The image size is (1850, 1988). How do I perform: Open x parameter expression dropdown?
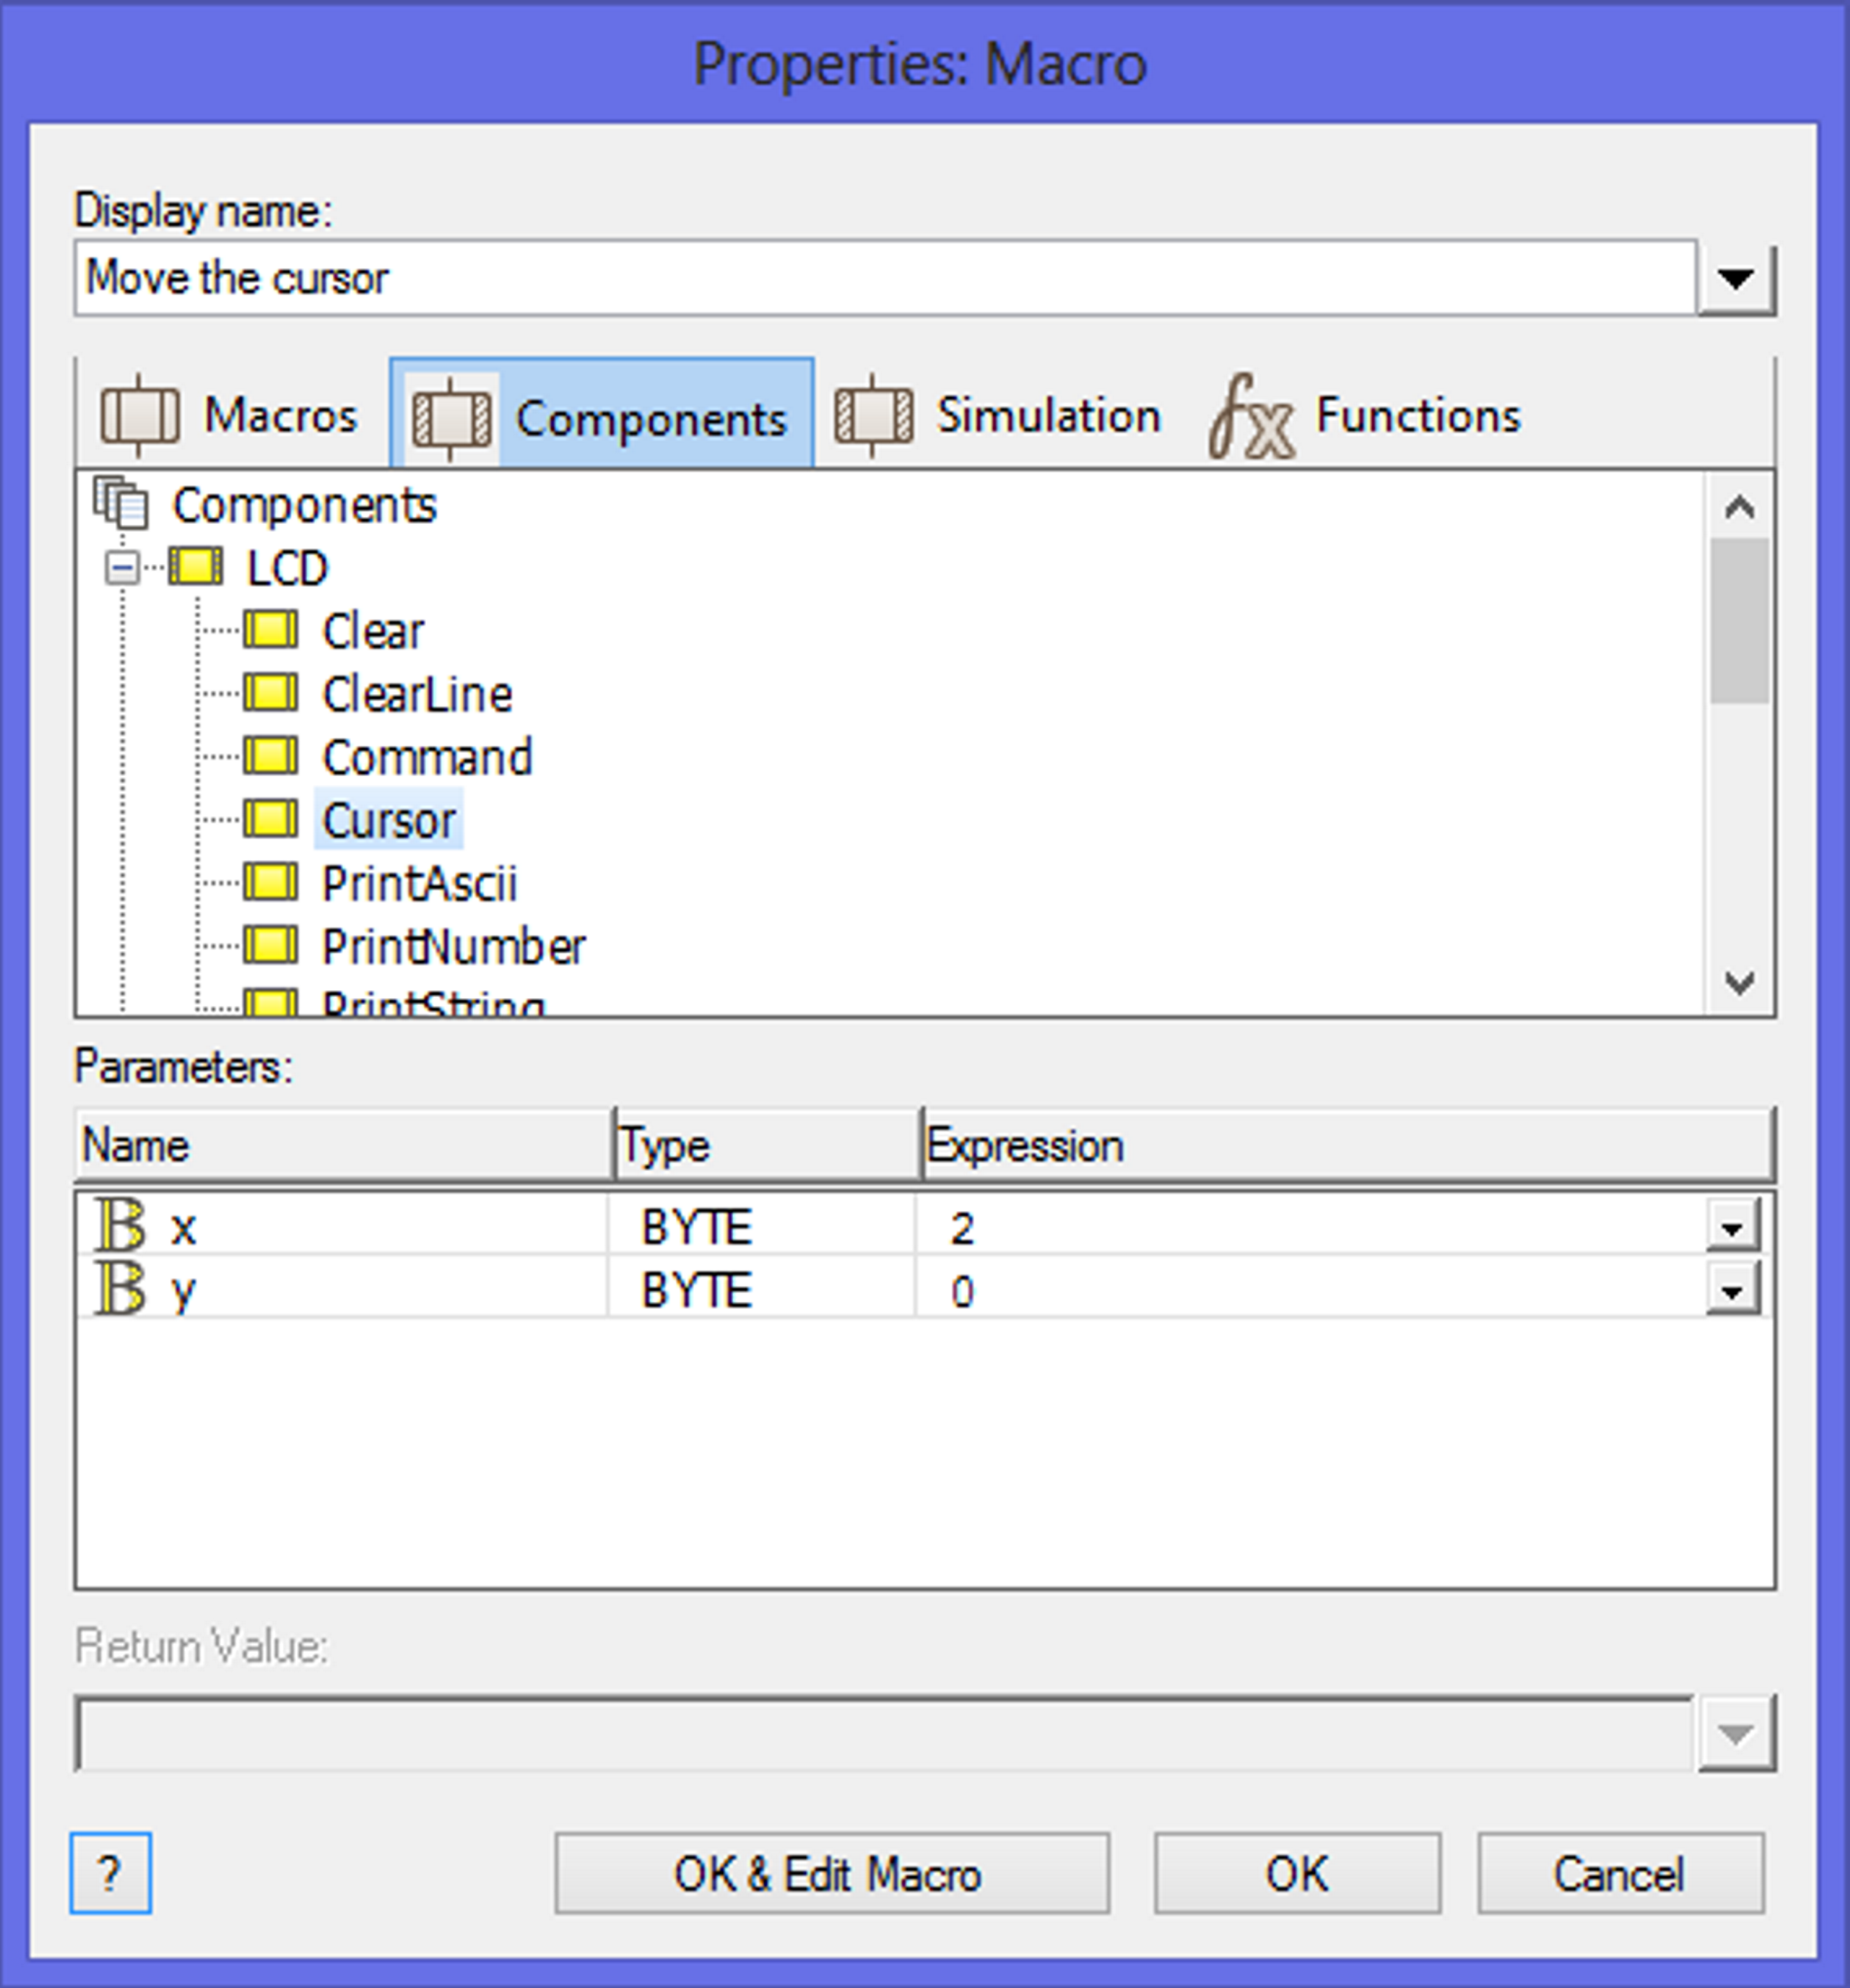pyautogui.click(x=1732, y=1228)
